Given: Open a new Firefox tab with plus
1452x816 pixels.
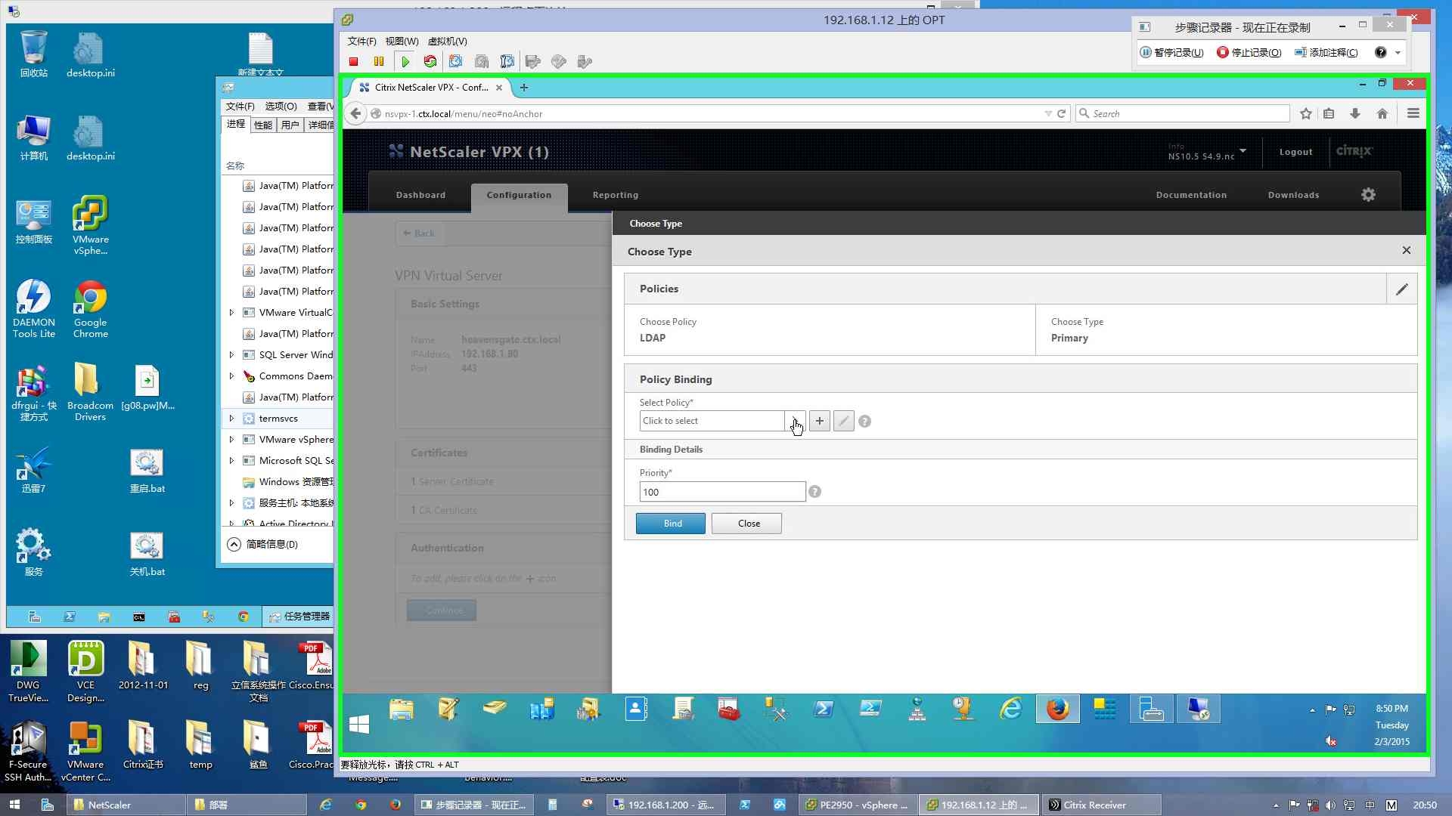Looking at the screenshot, I should tap(524, 88).
